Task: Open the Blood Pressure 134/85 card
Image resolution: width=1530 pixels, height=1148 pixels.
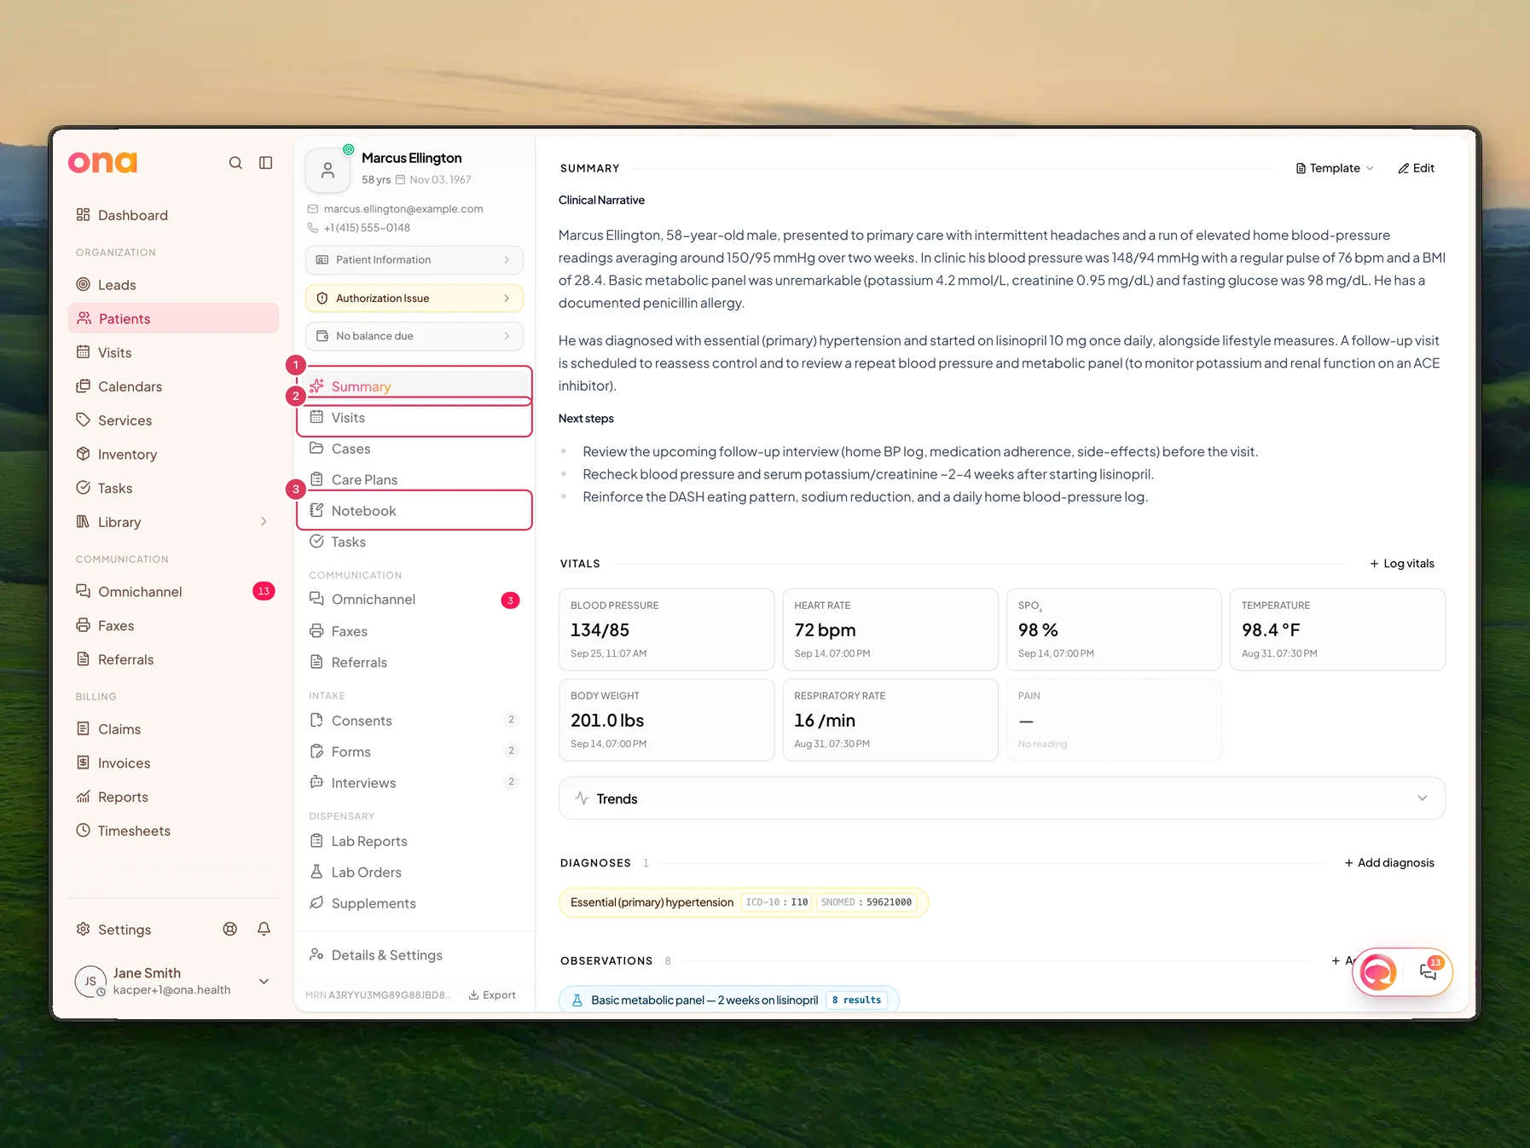Action: click(x=666, y=629)
